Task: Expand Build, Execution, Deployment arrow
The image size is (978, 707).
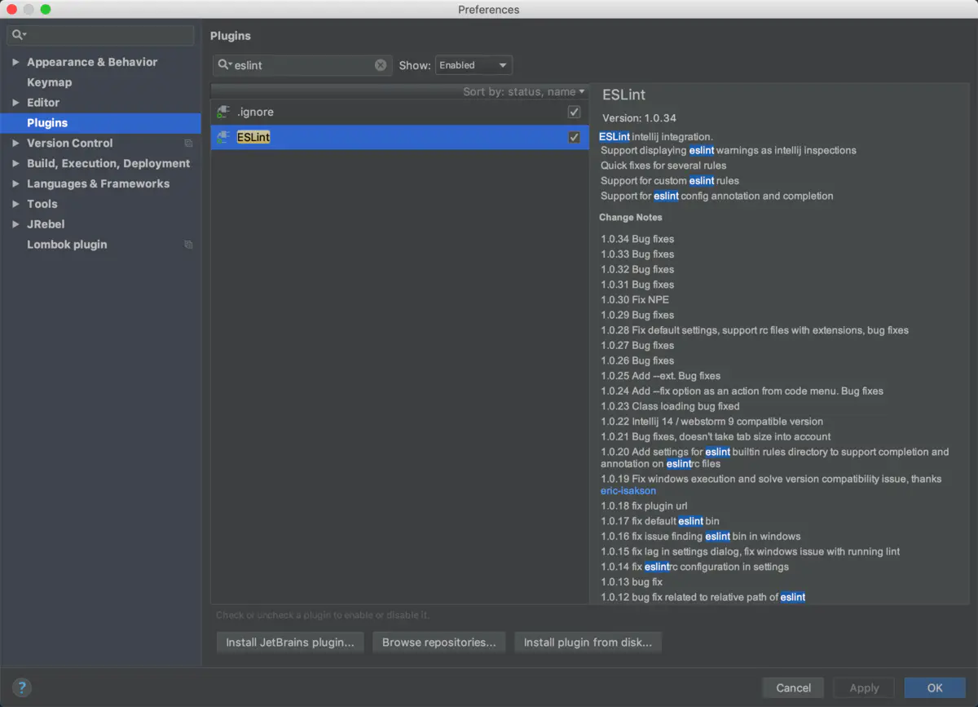Action: click(15, 163)
